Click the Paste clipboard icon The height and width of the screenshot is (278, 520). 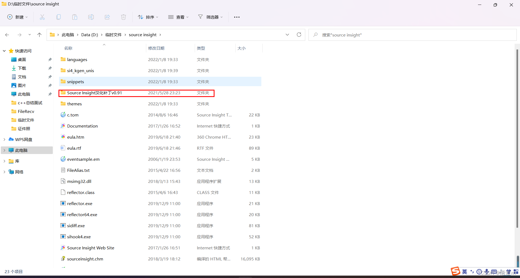click(75, 17)
